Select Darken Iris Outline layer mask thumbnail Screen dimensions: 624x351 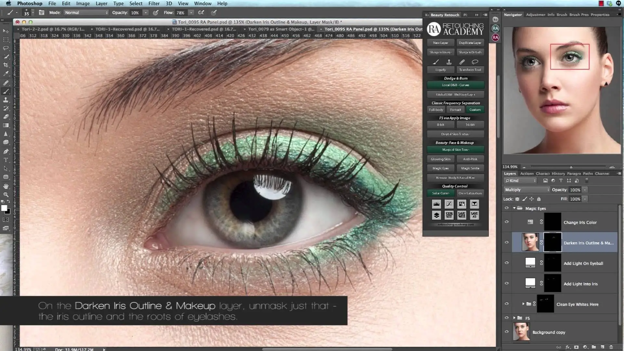pyautogui.click(x=552, y=242)
